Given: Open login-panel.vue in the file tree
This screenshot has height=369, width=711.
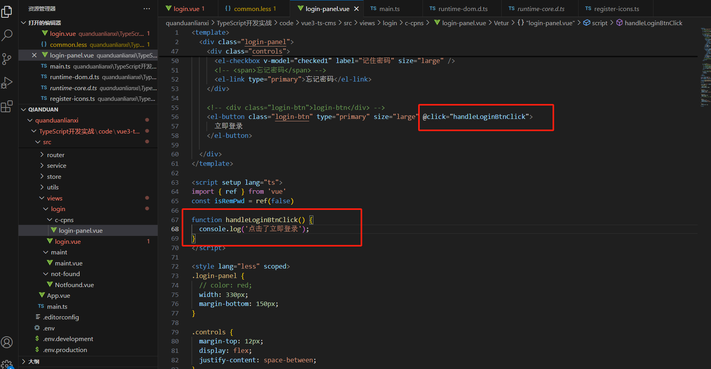Looking at the screenshot, I should (88, 230).
